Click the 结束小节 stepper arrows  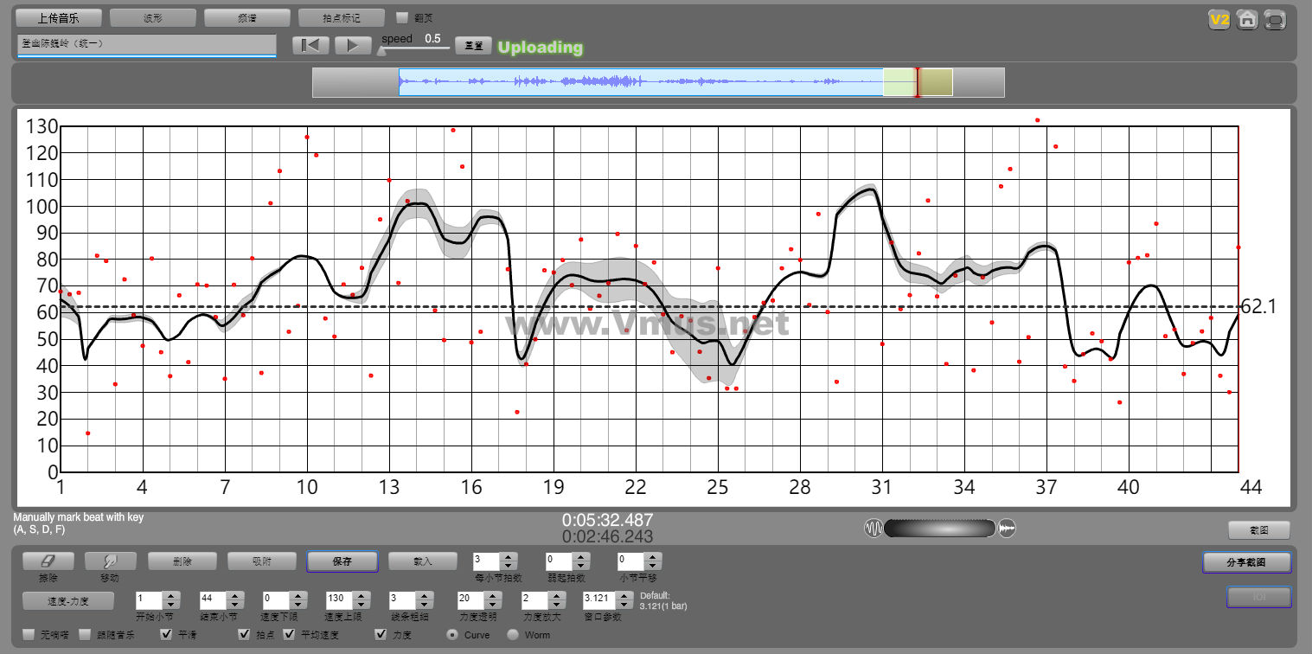click(x=234, y=599)
